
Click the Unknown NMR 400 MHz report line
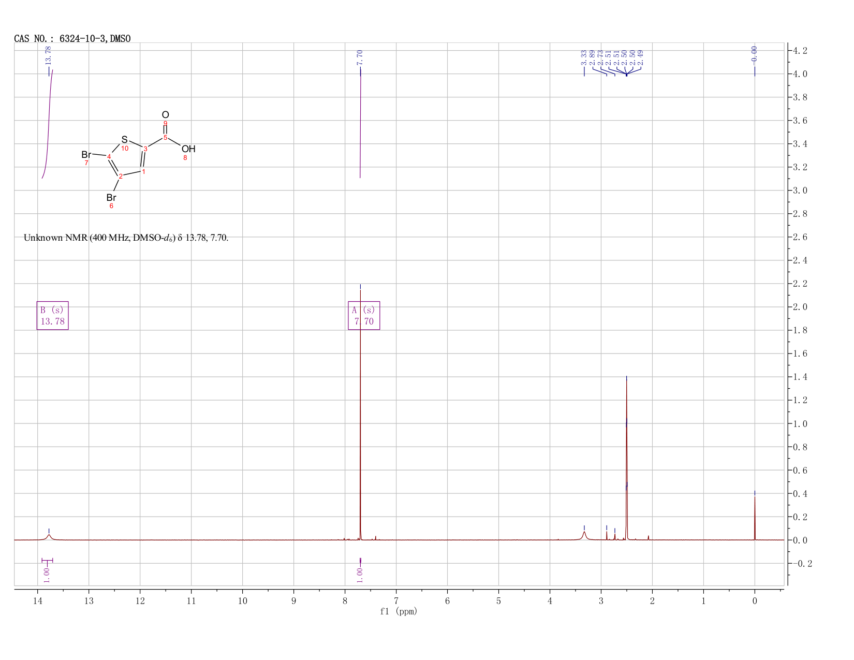(x=126, y=238)
